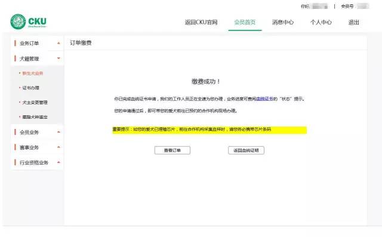Open the 新生犬业务 submenu item

coord(33,73)
